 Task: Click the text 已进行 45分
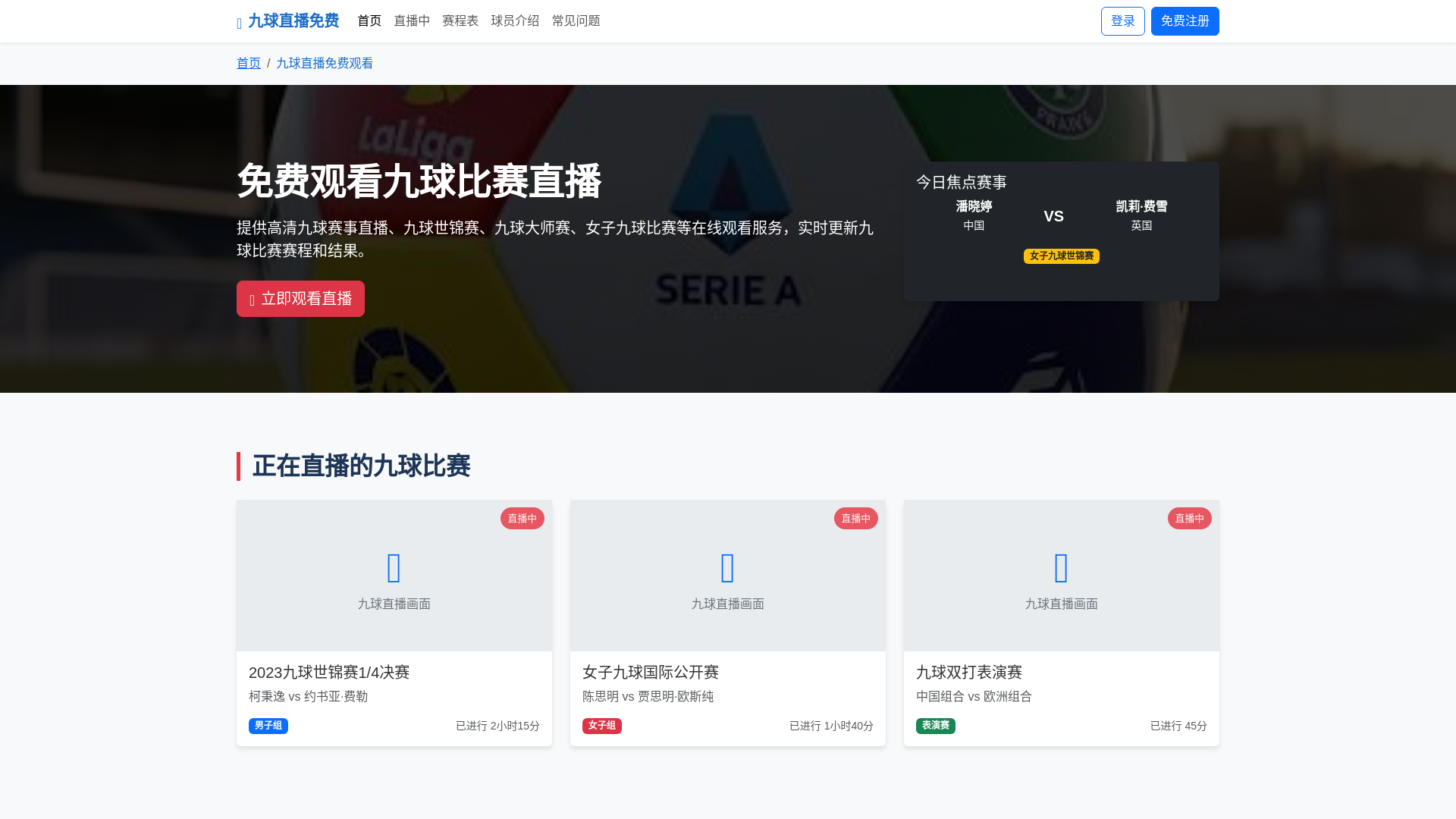click(x=1178, y=726)
